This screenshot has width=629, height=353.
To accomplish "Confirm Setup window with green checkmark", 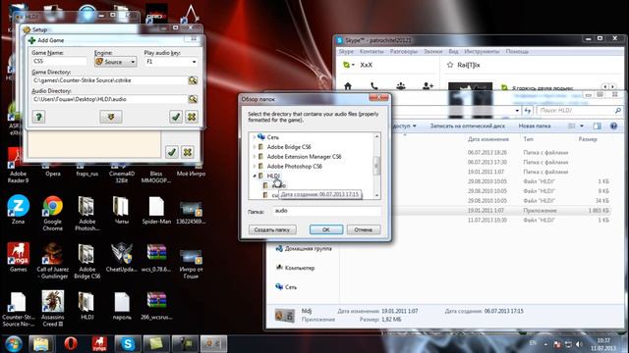I will (172, 152).
